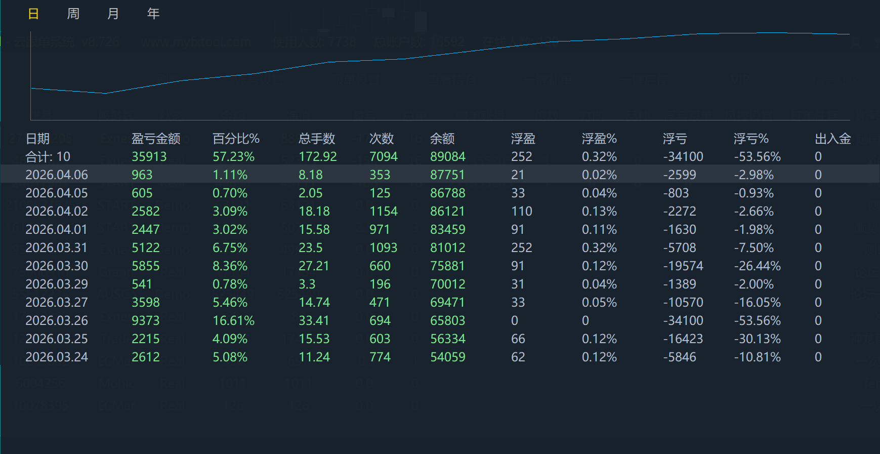This screenshot has width=880, height=454.
Task: Click profit amount 2582 for 2026.04.02
Action: (146, 212)
